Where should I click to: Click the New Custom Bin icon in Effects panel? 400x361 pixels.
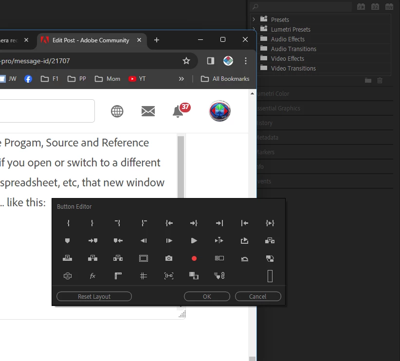pyautogui.click(x=368, y=81)
